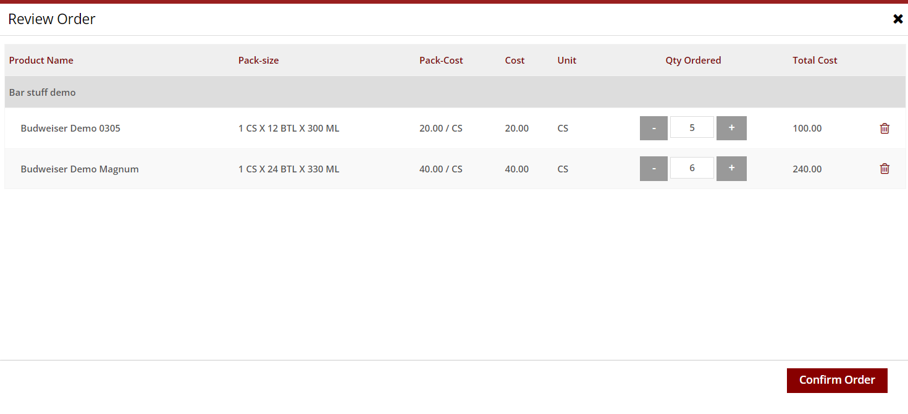
Task: Click the Product Name column header
Action: coord(41,61)
